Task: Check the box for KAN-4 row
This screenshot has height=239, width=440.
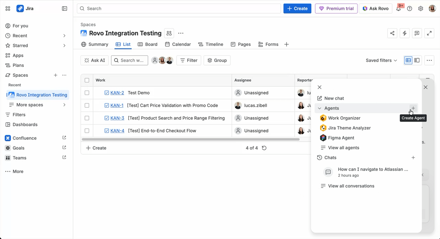Action: pyautogui.click(x=87, y=131)
